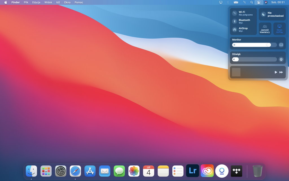Screen dimensions: 289x181
Task: Launch Adobe Creative Cloud from the Dock
Action: (207, 171)
